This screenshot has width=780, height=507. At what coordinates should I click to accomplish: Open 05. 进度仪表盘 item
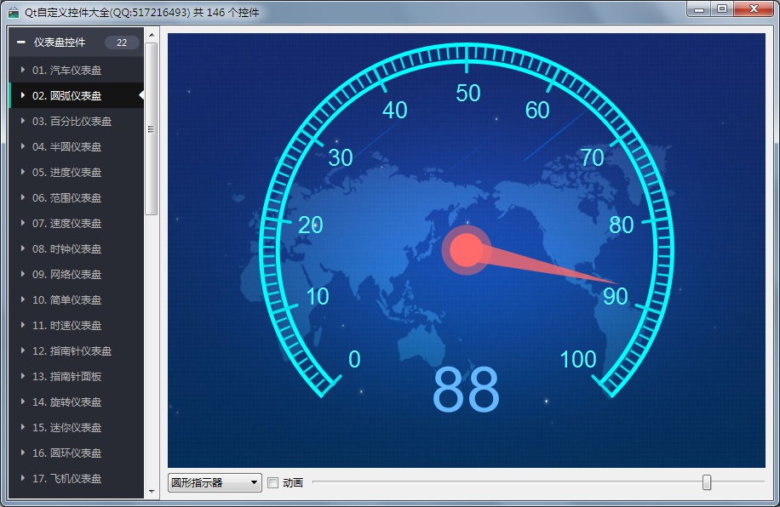(76, 172)
